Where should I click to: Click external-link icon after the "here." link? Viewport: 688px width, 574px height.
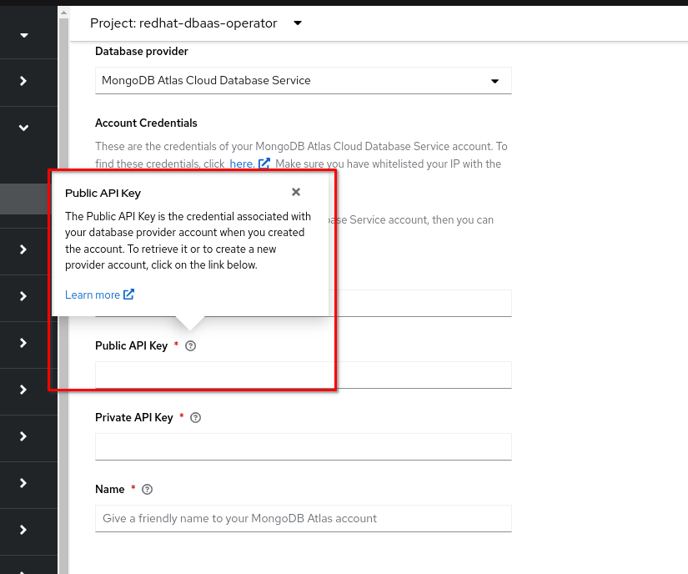[264, 164]
